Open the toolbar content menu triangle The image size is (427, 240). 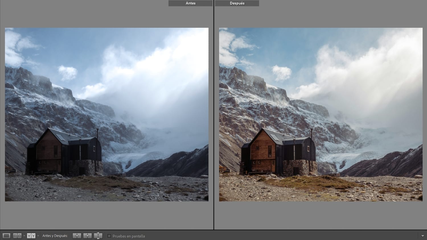[x=422, y=236]
